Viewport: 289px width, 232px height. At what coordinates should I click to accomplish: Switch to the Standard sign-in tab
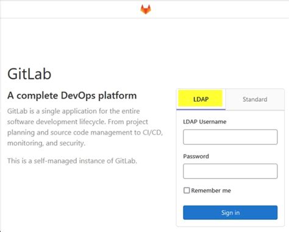click(255, 99)
